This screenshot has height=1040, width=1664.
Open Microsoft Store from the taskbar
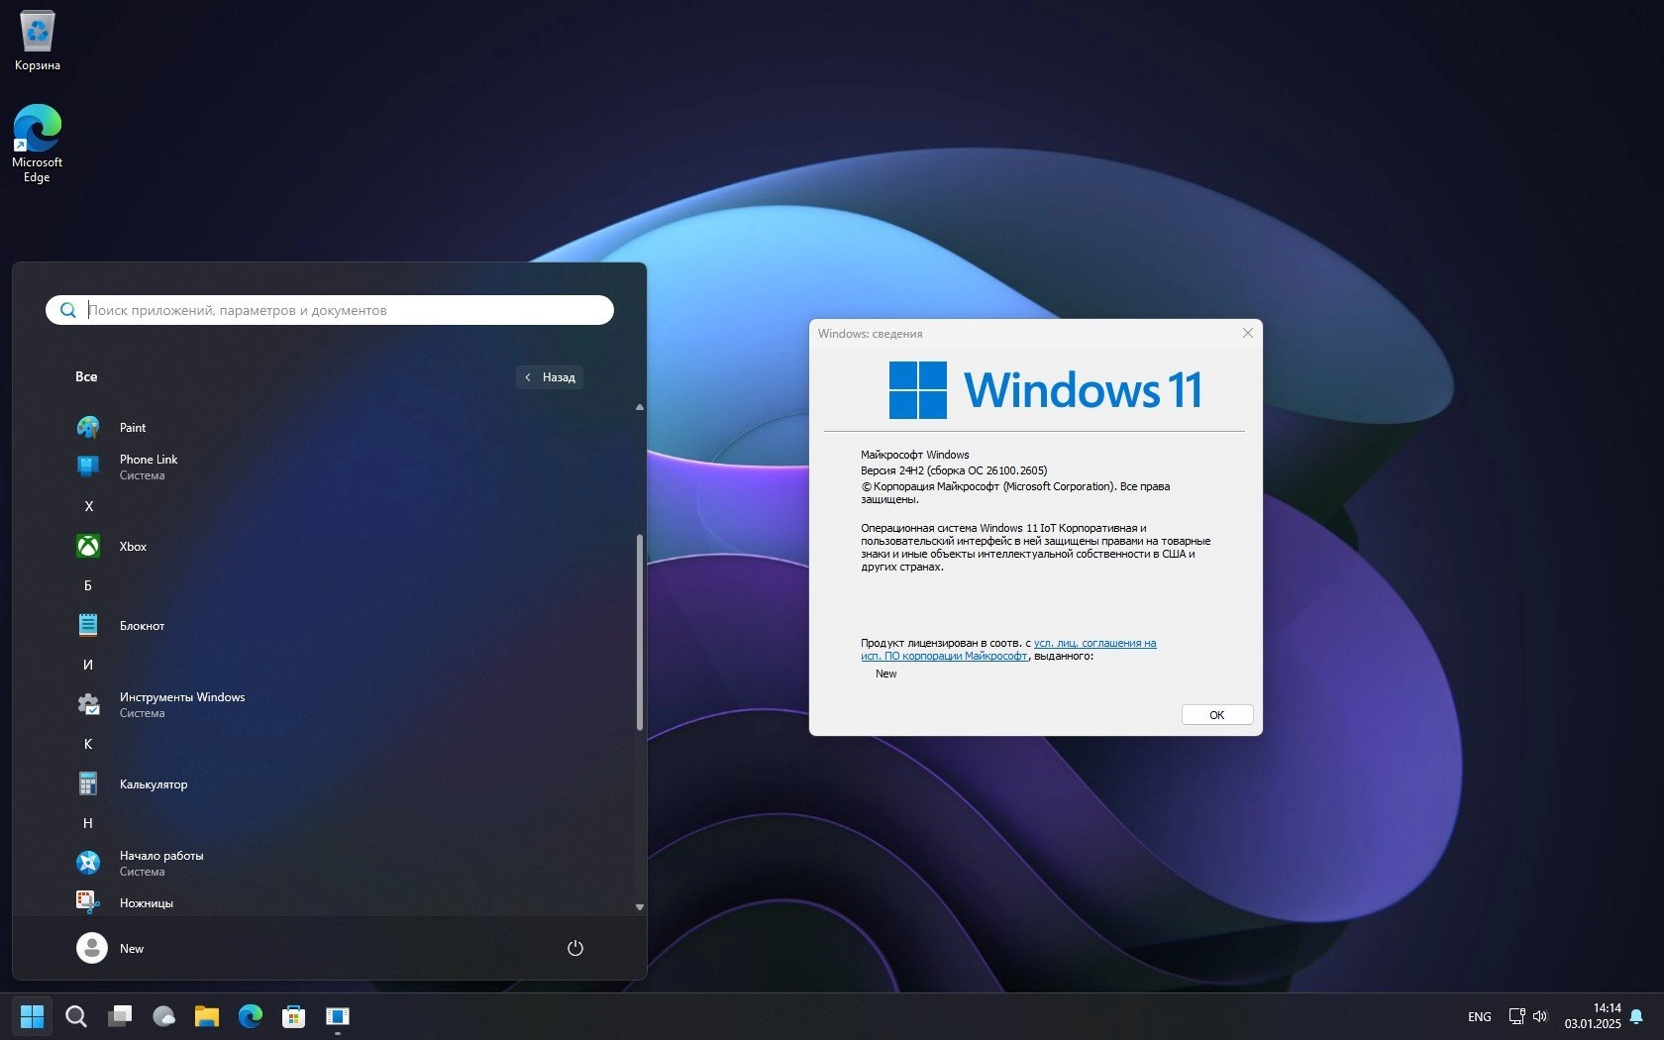pyautogui.click(x=294, y=1016)
